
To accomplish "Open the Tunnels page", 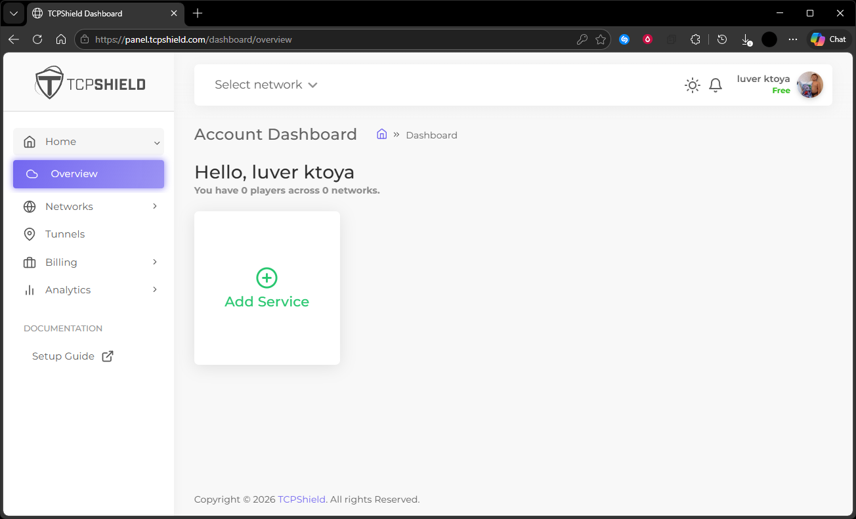I will 65,234.
